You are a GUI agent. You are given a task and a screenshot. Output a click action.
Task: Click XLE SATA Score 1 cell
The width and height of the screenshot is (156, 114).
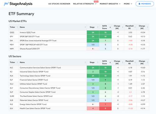105,104
